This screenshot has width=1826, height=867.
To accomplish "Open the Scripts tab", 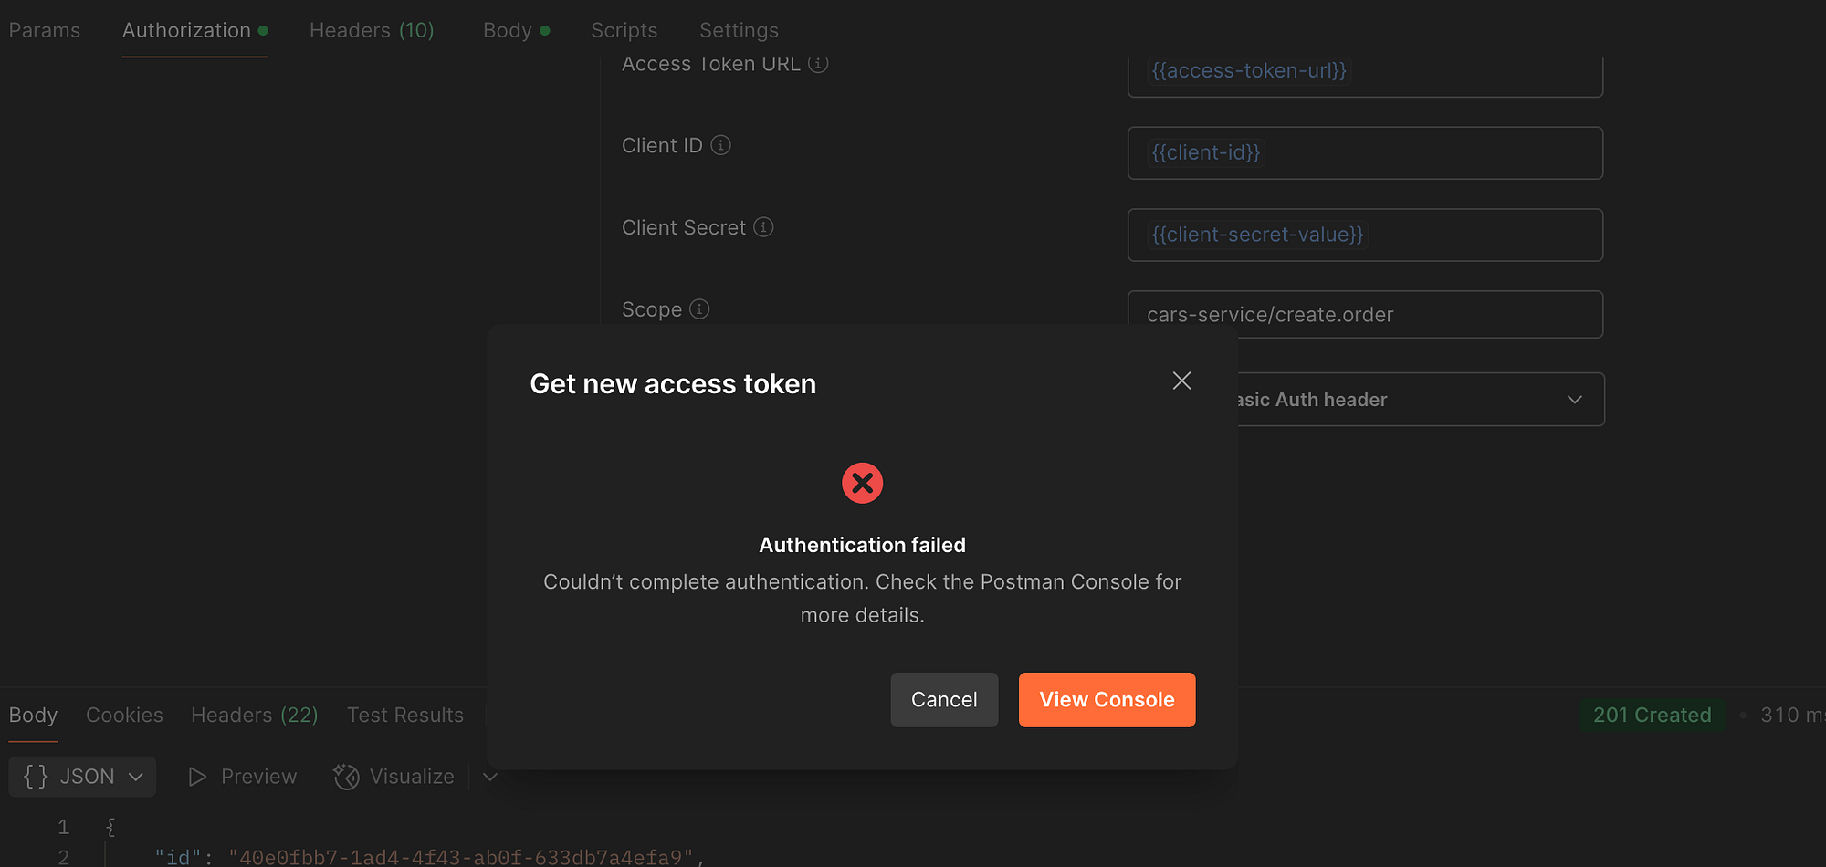I will [x=624, y=30].
